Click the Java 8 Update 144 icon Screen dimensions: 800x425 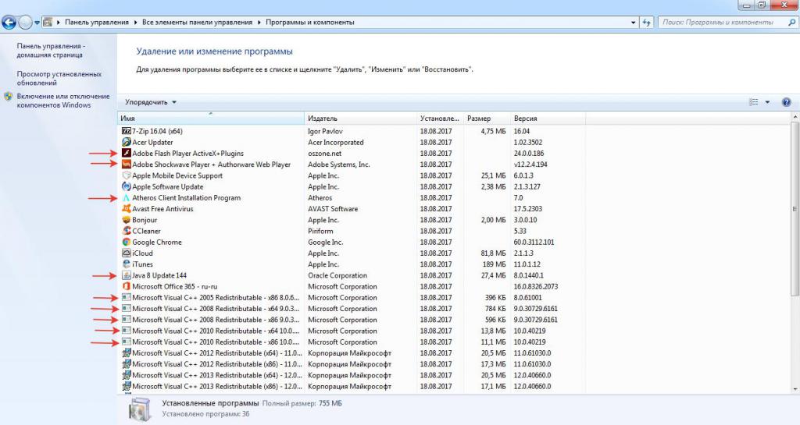click(x=127, y=275)
